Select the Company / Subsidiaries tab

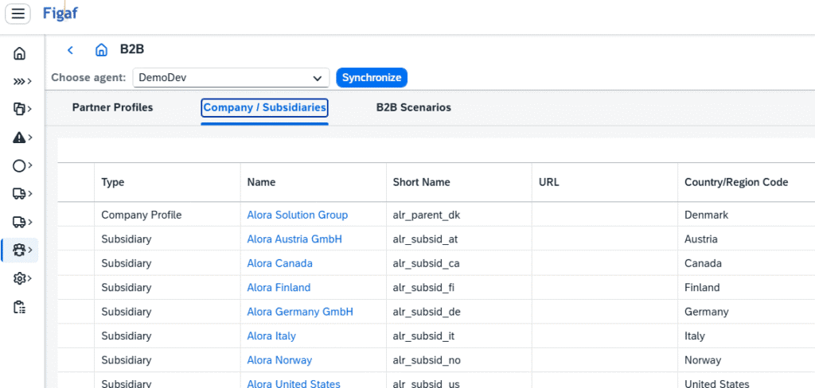(x=264, y=107)
